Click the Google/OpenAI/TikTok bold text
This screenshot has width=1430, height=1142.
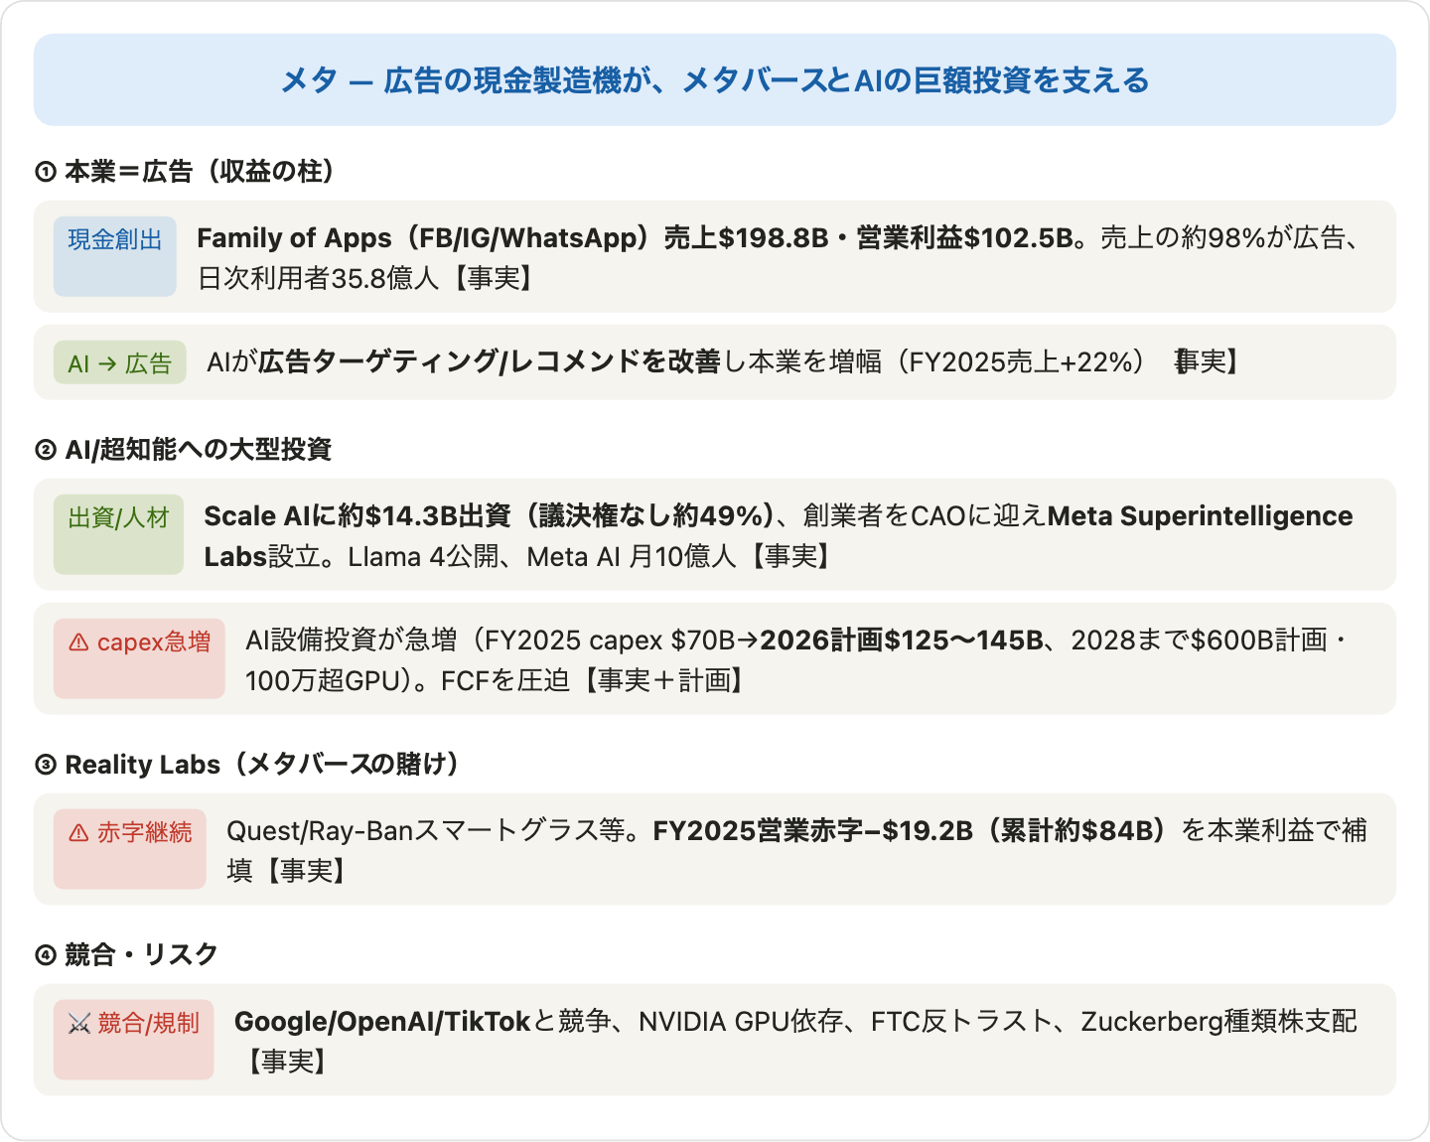[382, 1022]
